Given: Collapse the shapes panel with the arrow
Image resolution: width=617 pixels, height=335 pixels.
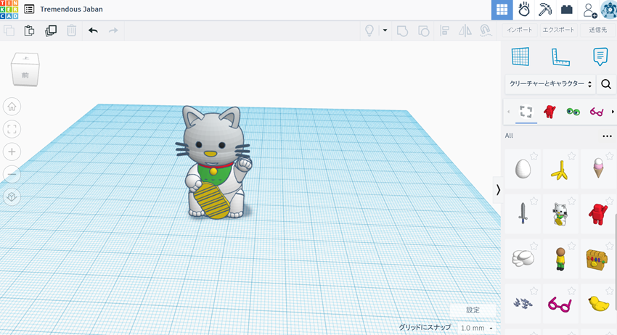Looking at the screenshot, I should click(498, 189).
